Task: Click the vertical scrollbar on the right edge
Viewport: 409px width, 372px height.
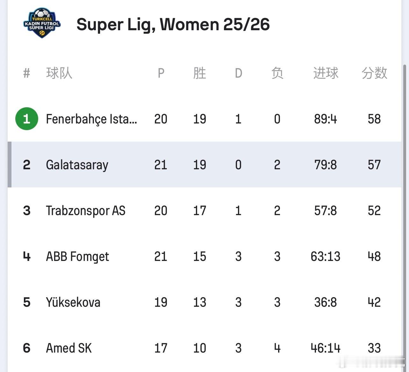Action: click(x=405, y=191)
